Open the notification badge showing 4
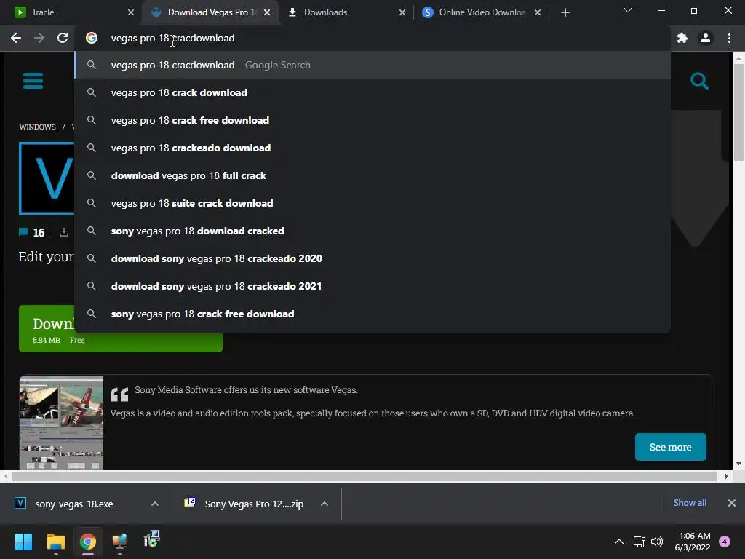Screen dimensions: 745x559 (x=725, y=542)
